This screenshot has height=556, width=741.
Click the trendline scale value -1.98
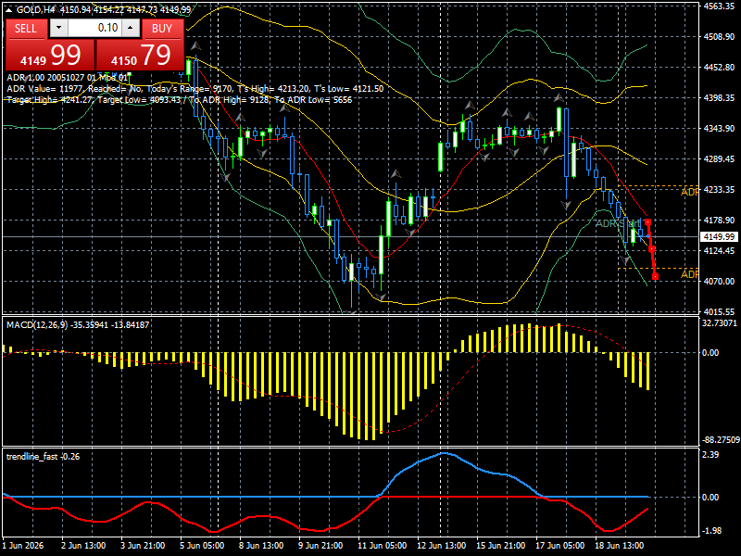[x=711, y=531]
